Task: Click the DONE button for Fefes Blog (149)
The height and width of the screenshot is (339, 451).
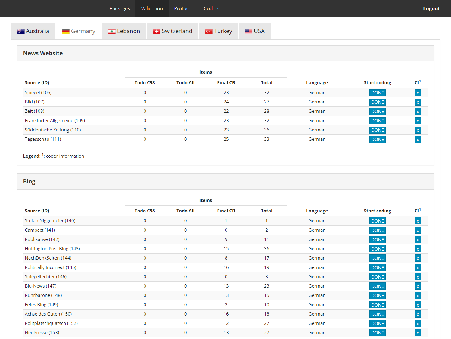Action: point(378,305)
